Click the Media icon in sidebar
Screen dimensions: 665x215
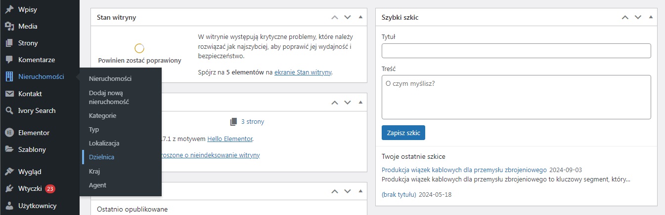click(x=9, y=26)
